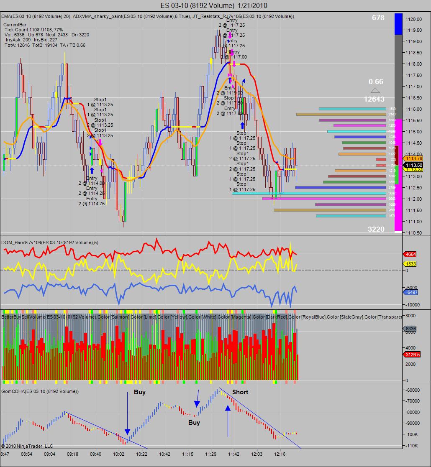Click the white 678 up-volume number

(378, 18)
